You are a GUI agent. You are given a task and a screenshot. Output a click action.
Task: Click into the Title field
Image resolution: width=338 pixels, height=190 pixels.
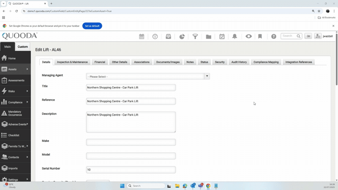[131, 87]
